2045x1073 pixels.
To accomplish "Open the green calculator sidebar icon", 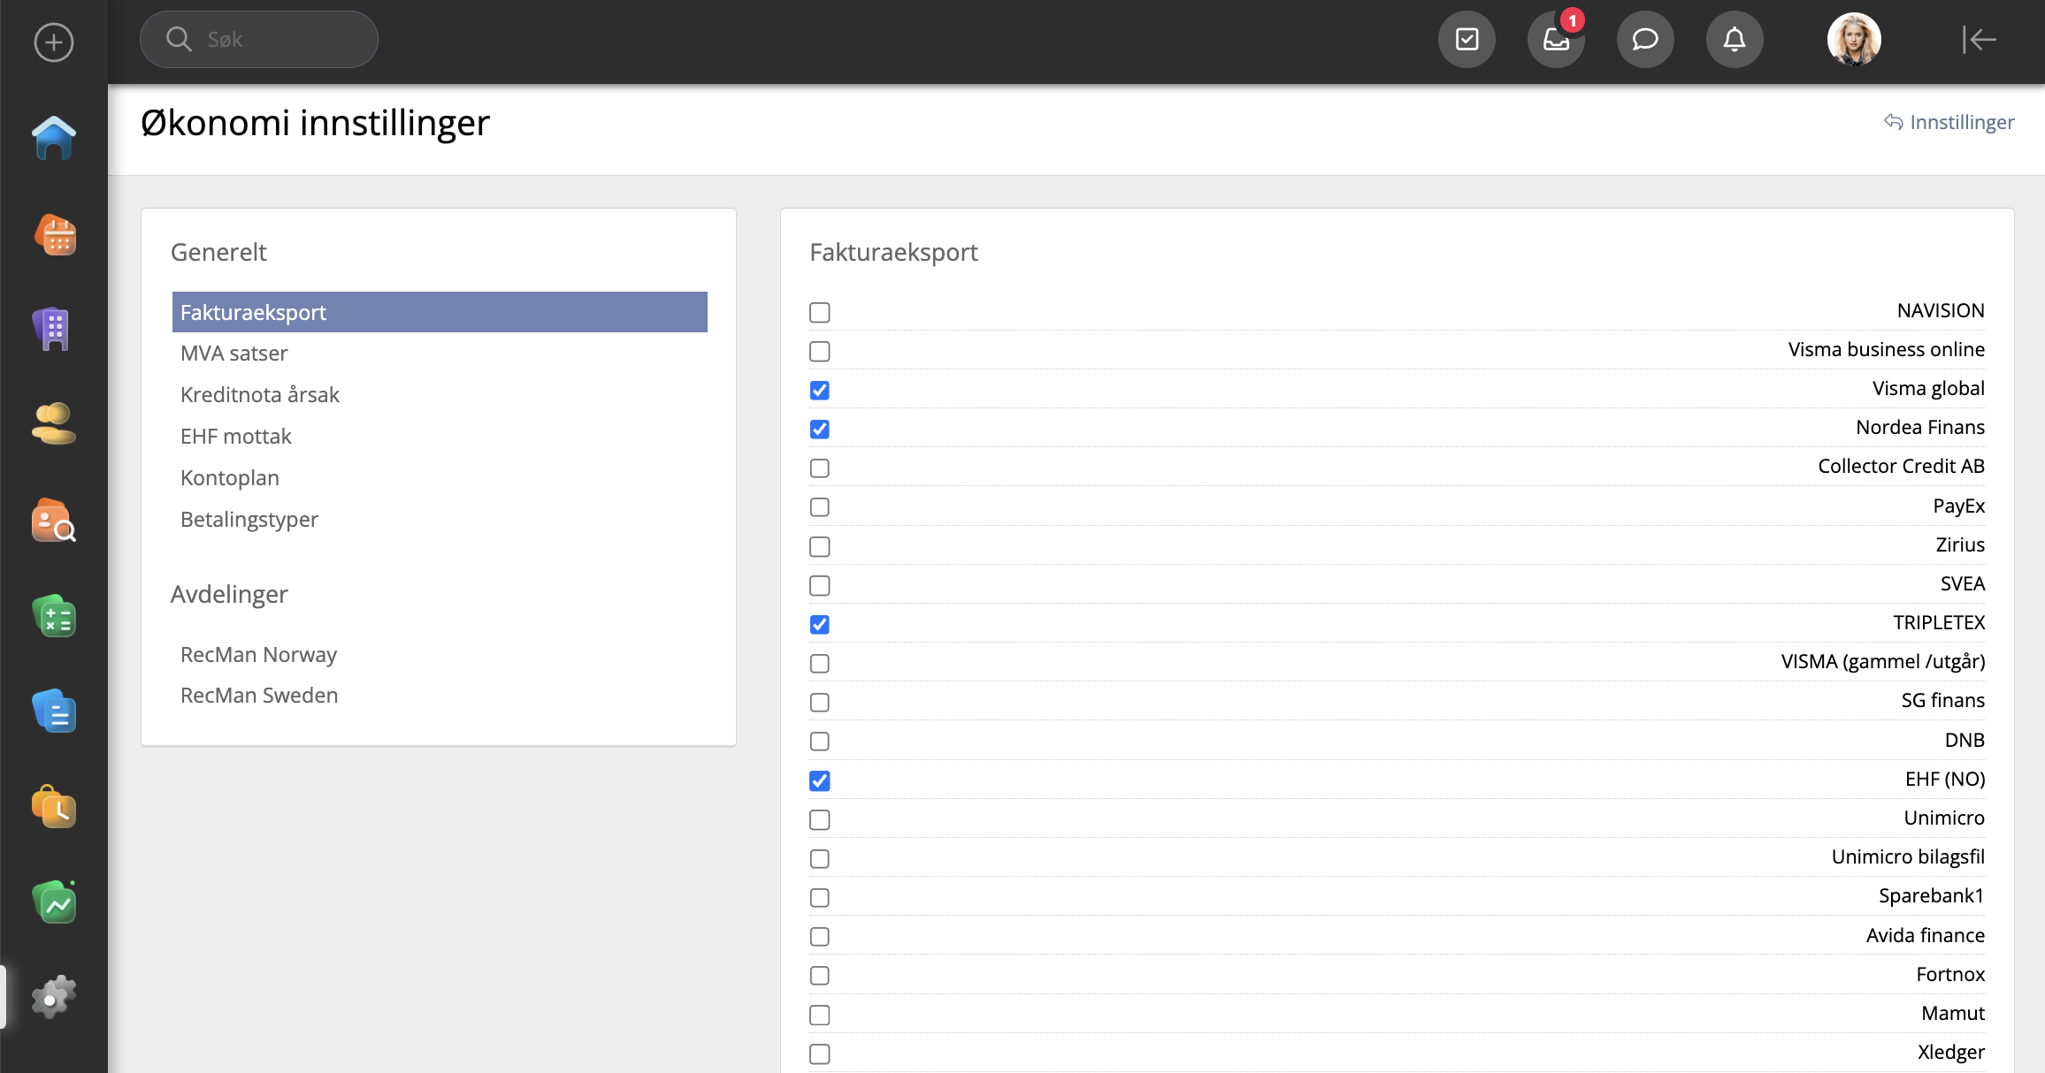I will (x=55, y=617).
